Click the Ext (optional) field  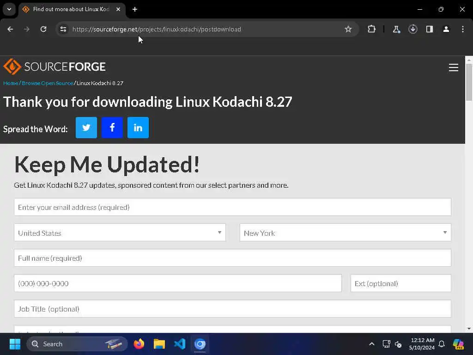[x=401, y=283]
